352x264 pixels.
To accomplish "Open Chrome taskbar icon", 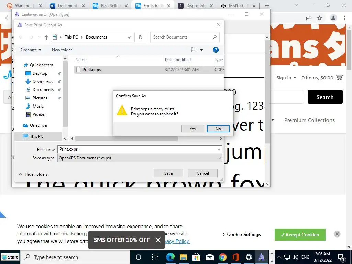I will 222,257.
